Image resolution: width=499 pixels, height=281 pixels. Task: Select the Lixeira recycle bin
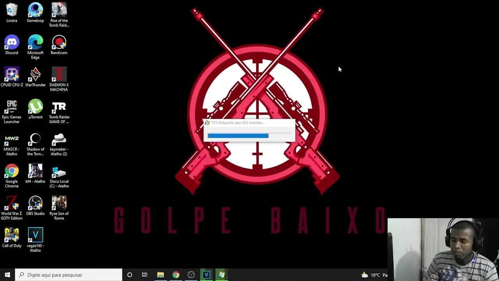[12, 11]
